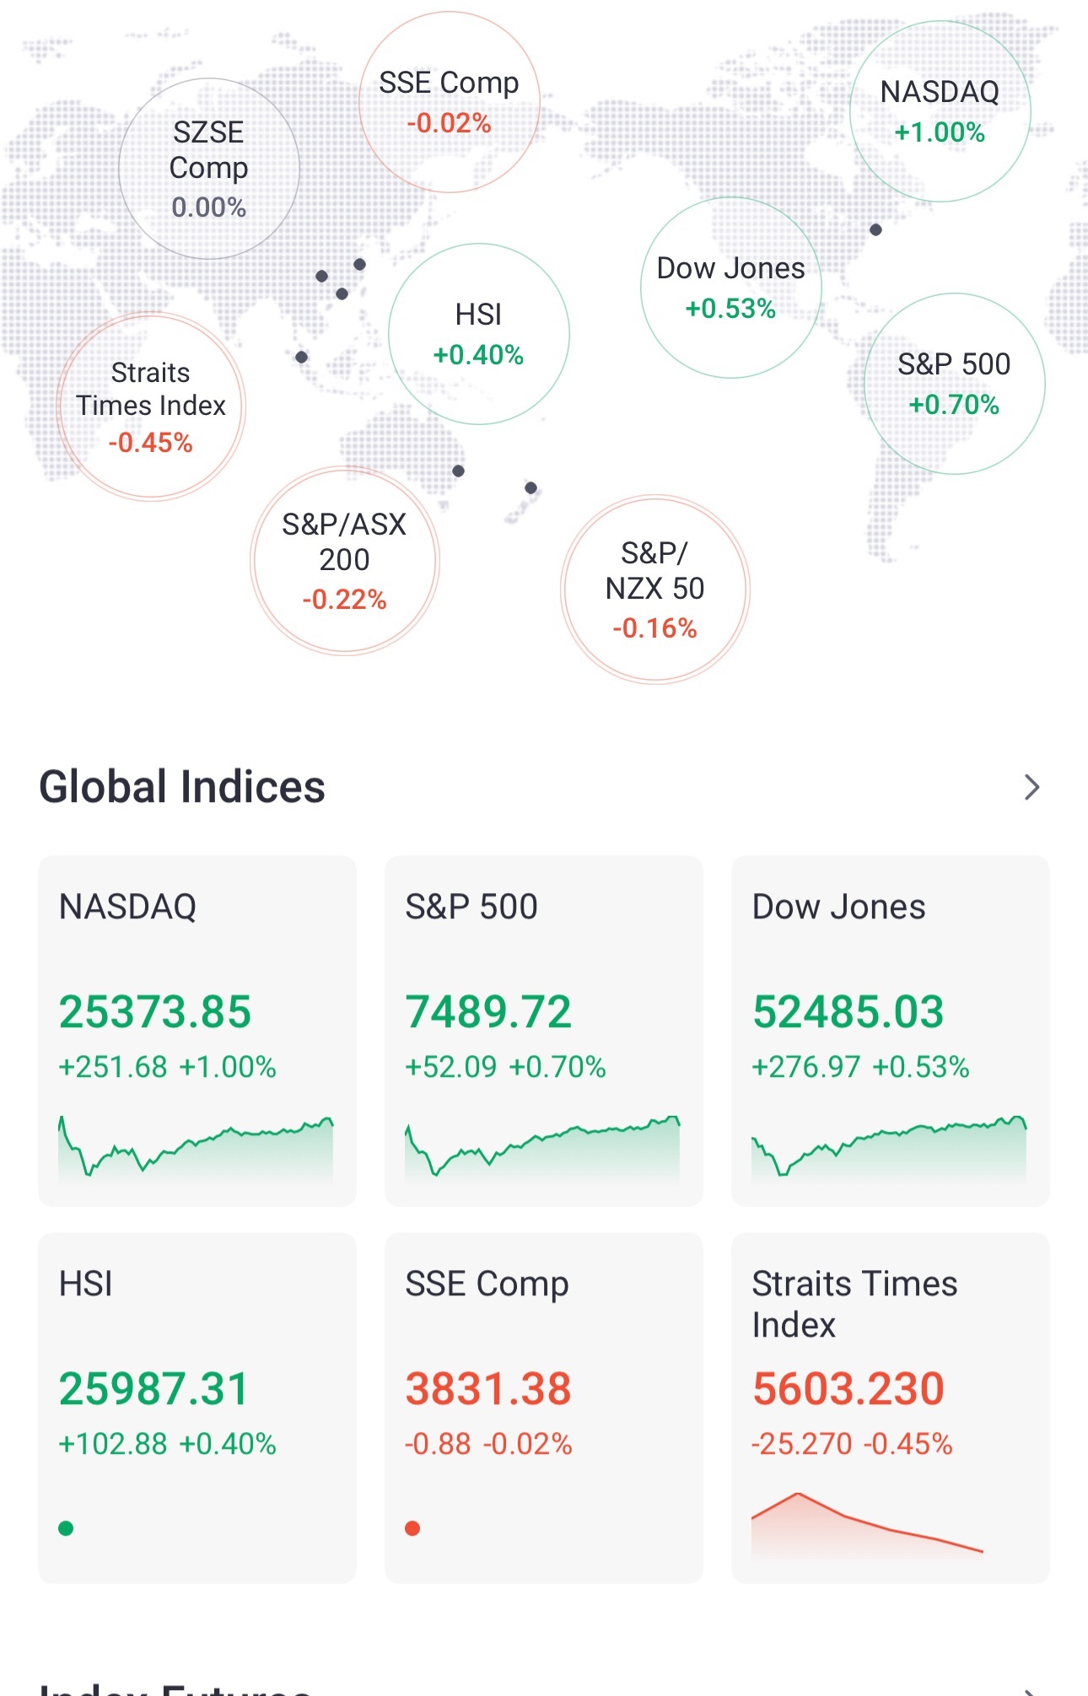Open SSE Comp card 3831.38

tap(544, 1408)
